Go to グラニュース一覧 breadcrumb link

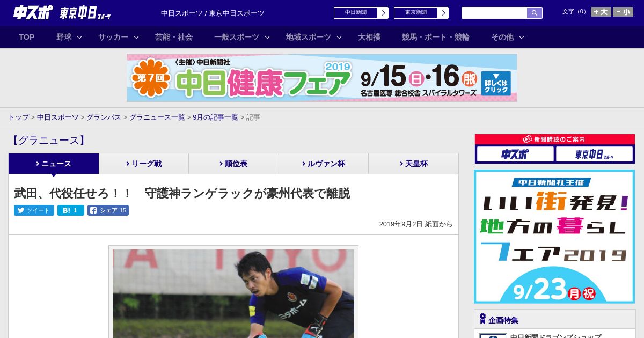click(x=157, y=117)
